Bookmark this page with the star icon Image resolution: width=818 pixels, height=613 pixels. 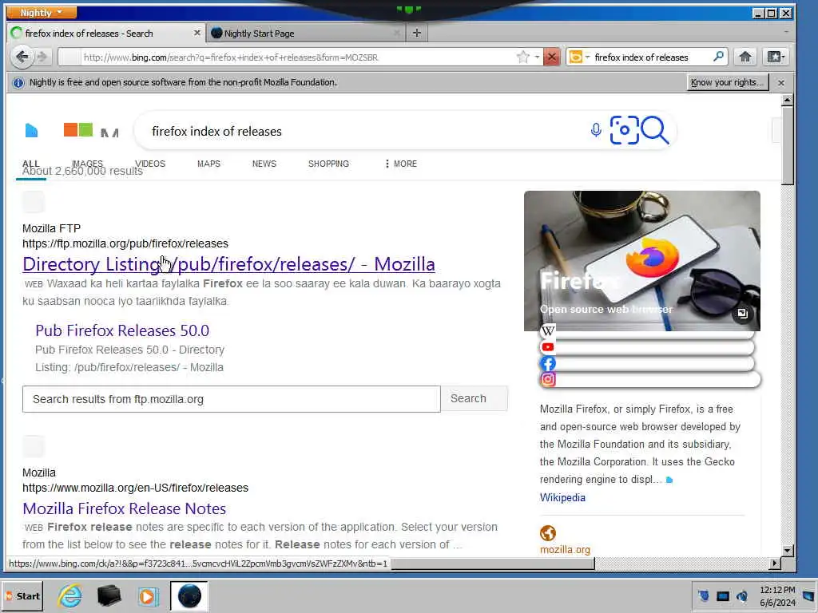point(522,57)
